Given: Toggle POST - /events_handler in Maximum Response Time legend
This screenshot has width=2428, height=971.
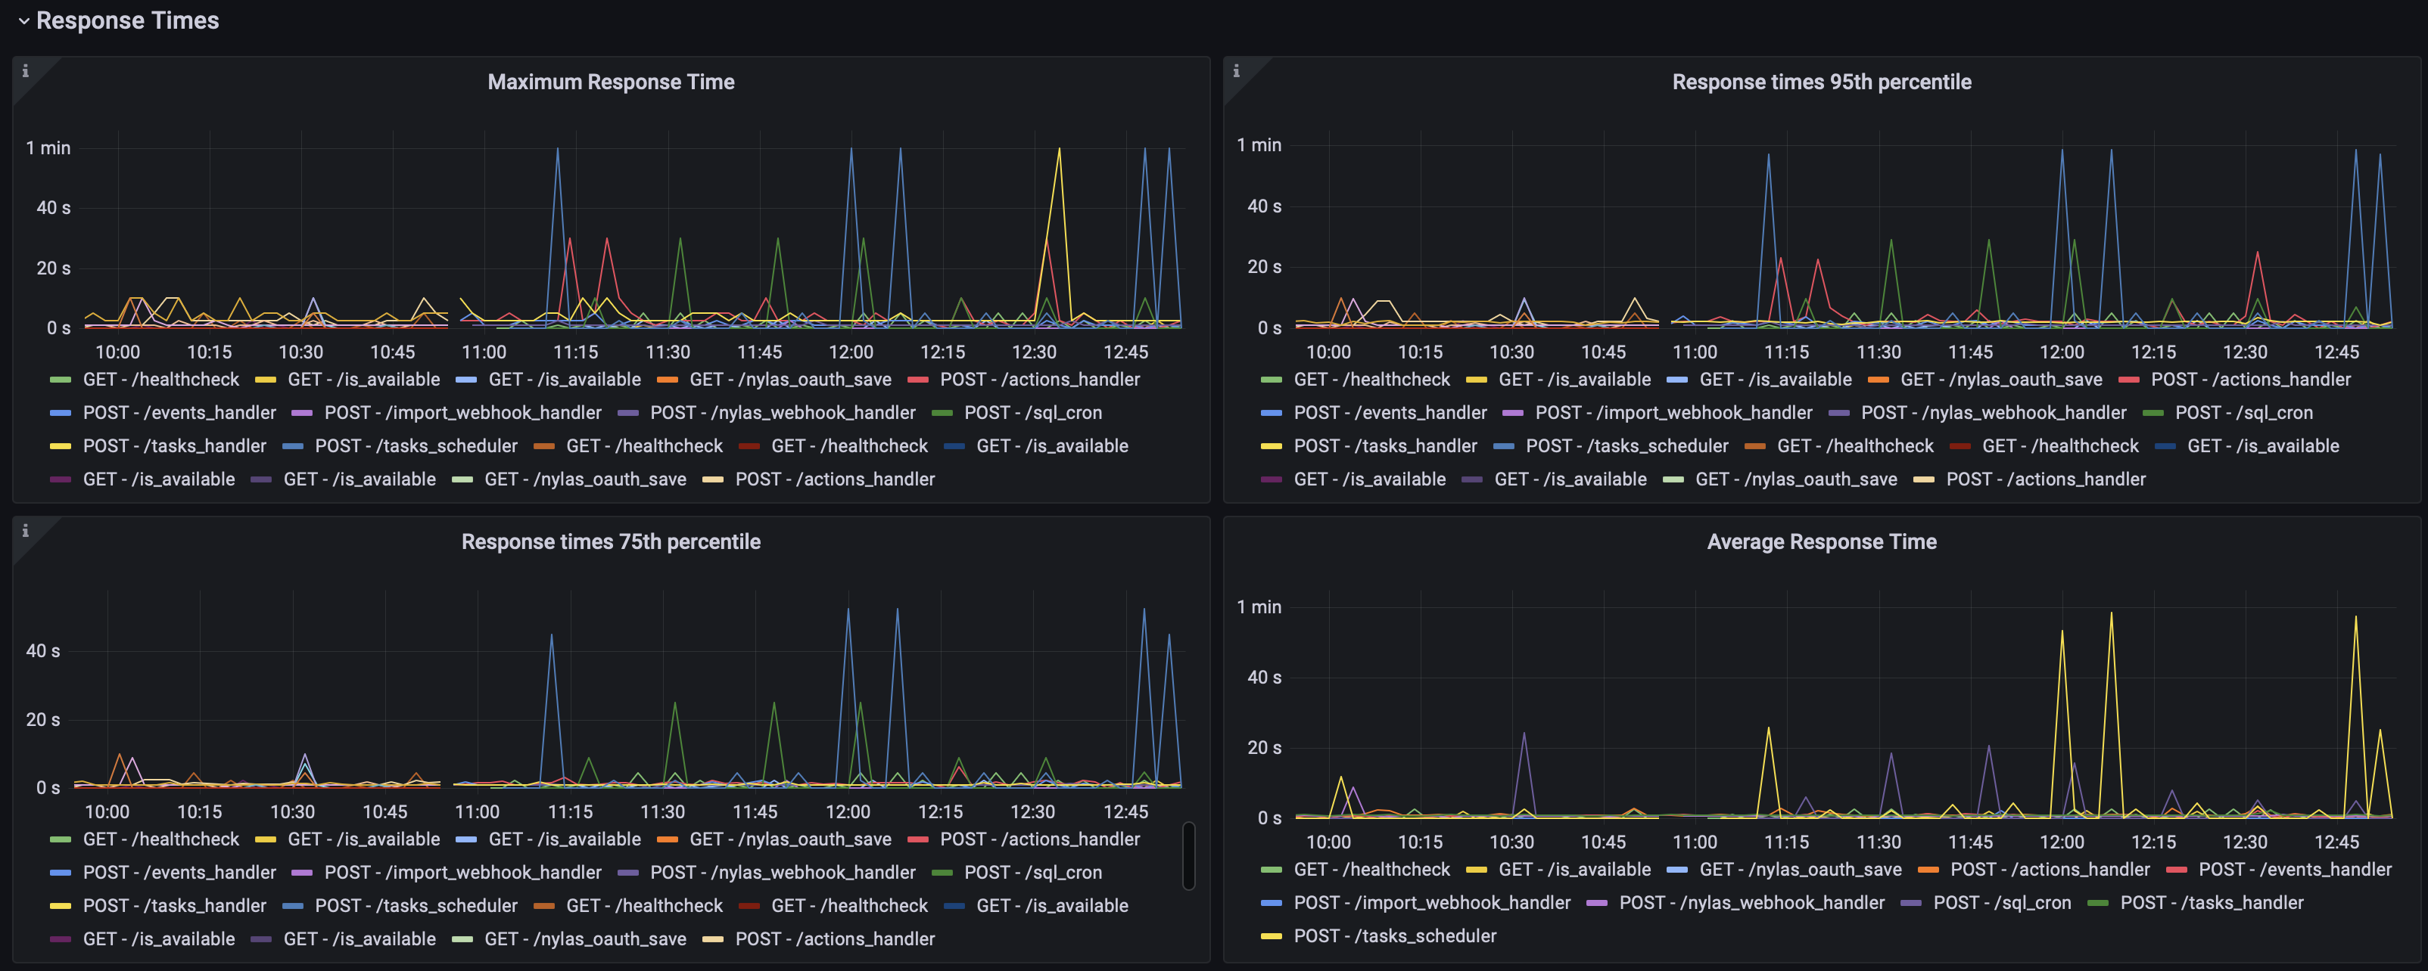Looking at the screenshot, I should pyautogui.click(x=179, y=412).
